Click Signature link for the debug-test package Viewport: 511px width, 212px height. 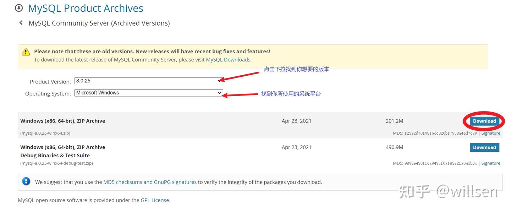tap(491, 163)
